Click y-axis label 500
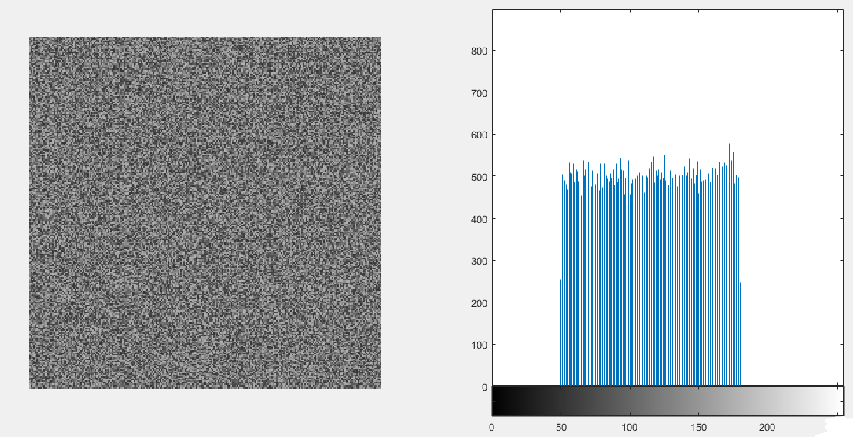853x437 pixels. tap(480, 177)
